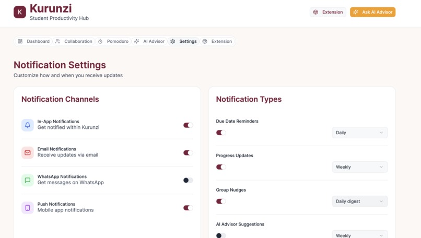Click the AI Advisor Suggestions label
Image resolution: width=421 pixels, height=238 pixels.
point(240,224)
